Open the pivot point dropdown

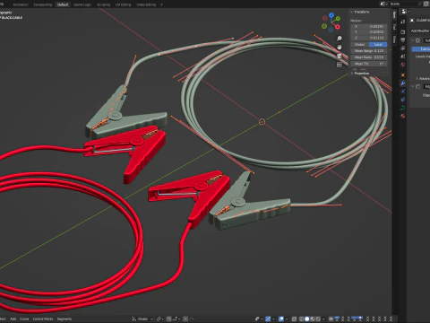[x=160, y=319]
